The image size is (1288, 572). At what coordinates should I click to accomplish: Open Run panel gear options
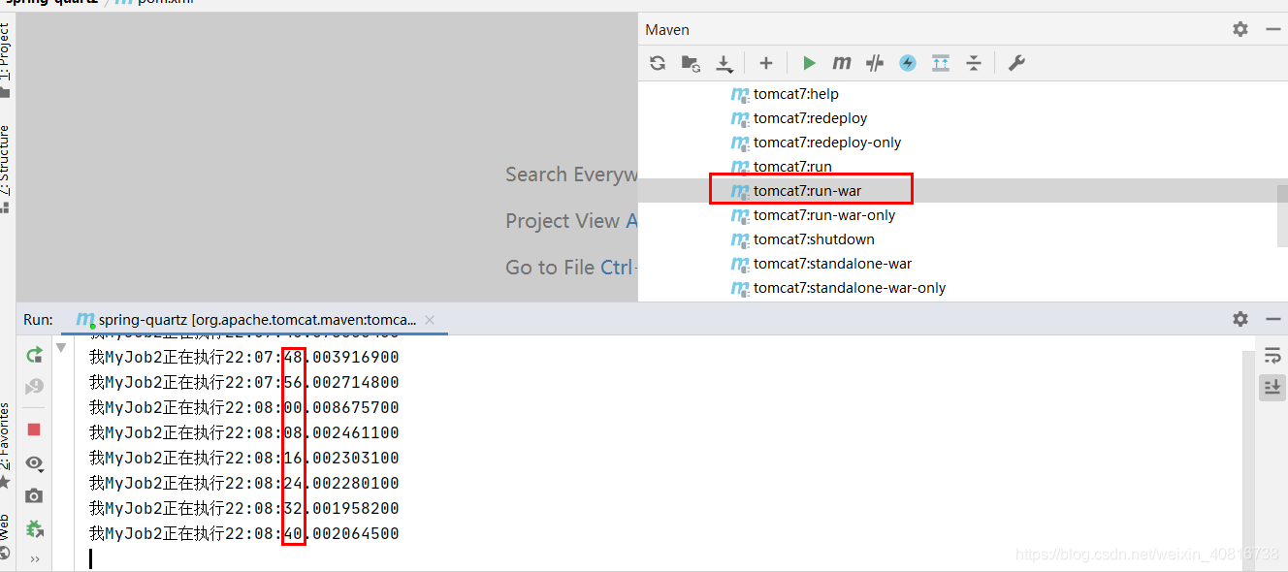point(1240,319)
